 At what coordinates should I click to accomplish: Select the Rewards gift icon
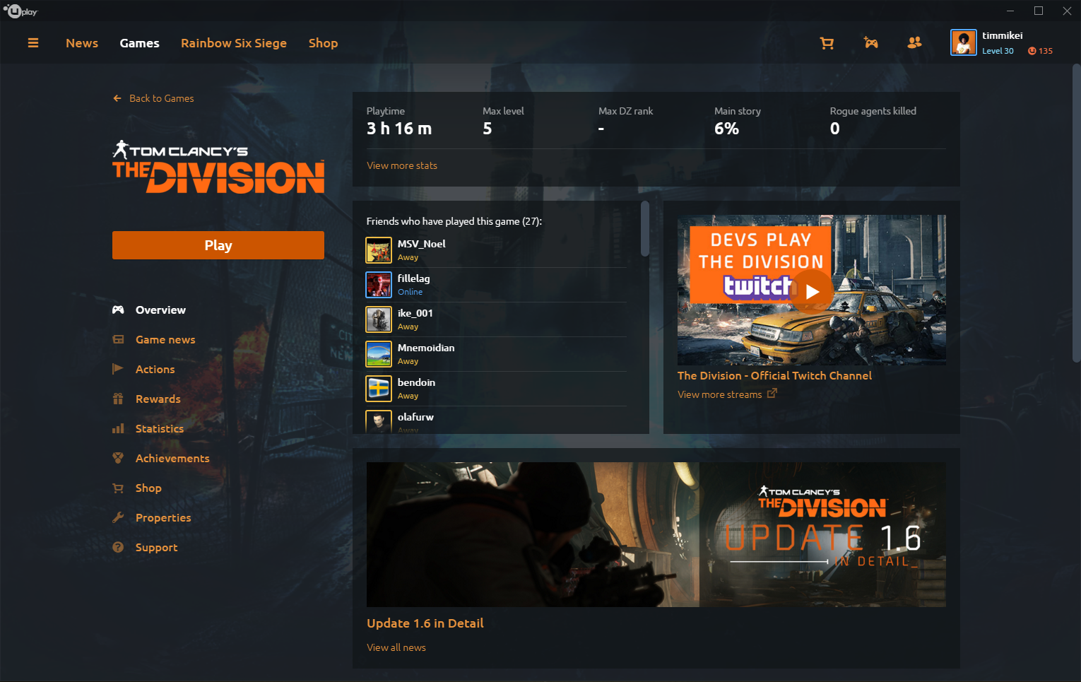coord(118,399)
